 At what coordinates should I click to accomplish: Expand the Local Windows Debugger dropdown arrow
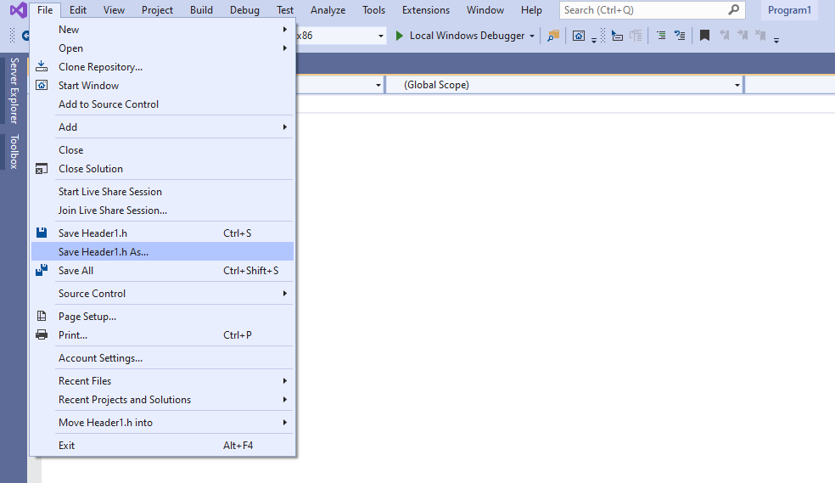coord(531,37)
